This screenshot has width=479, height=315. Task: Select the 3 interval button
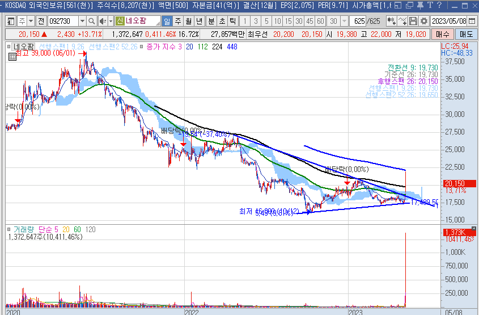tap(256, 21)
